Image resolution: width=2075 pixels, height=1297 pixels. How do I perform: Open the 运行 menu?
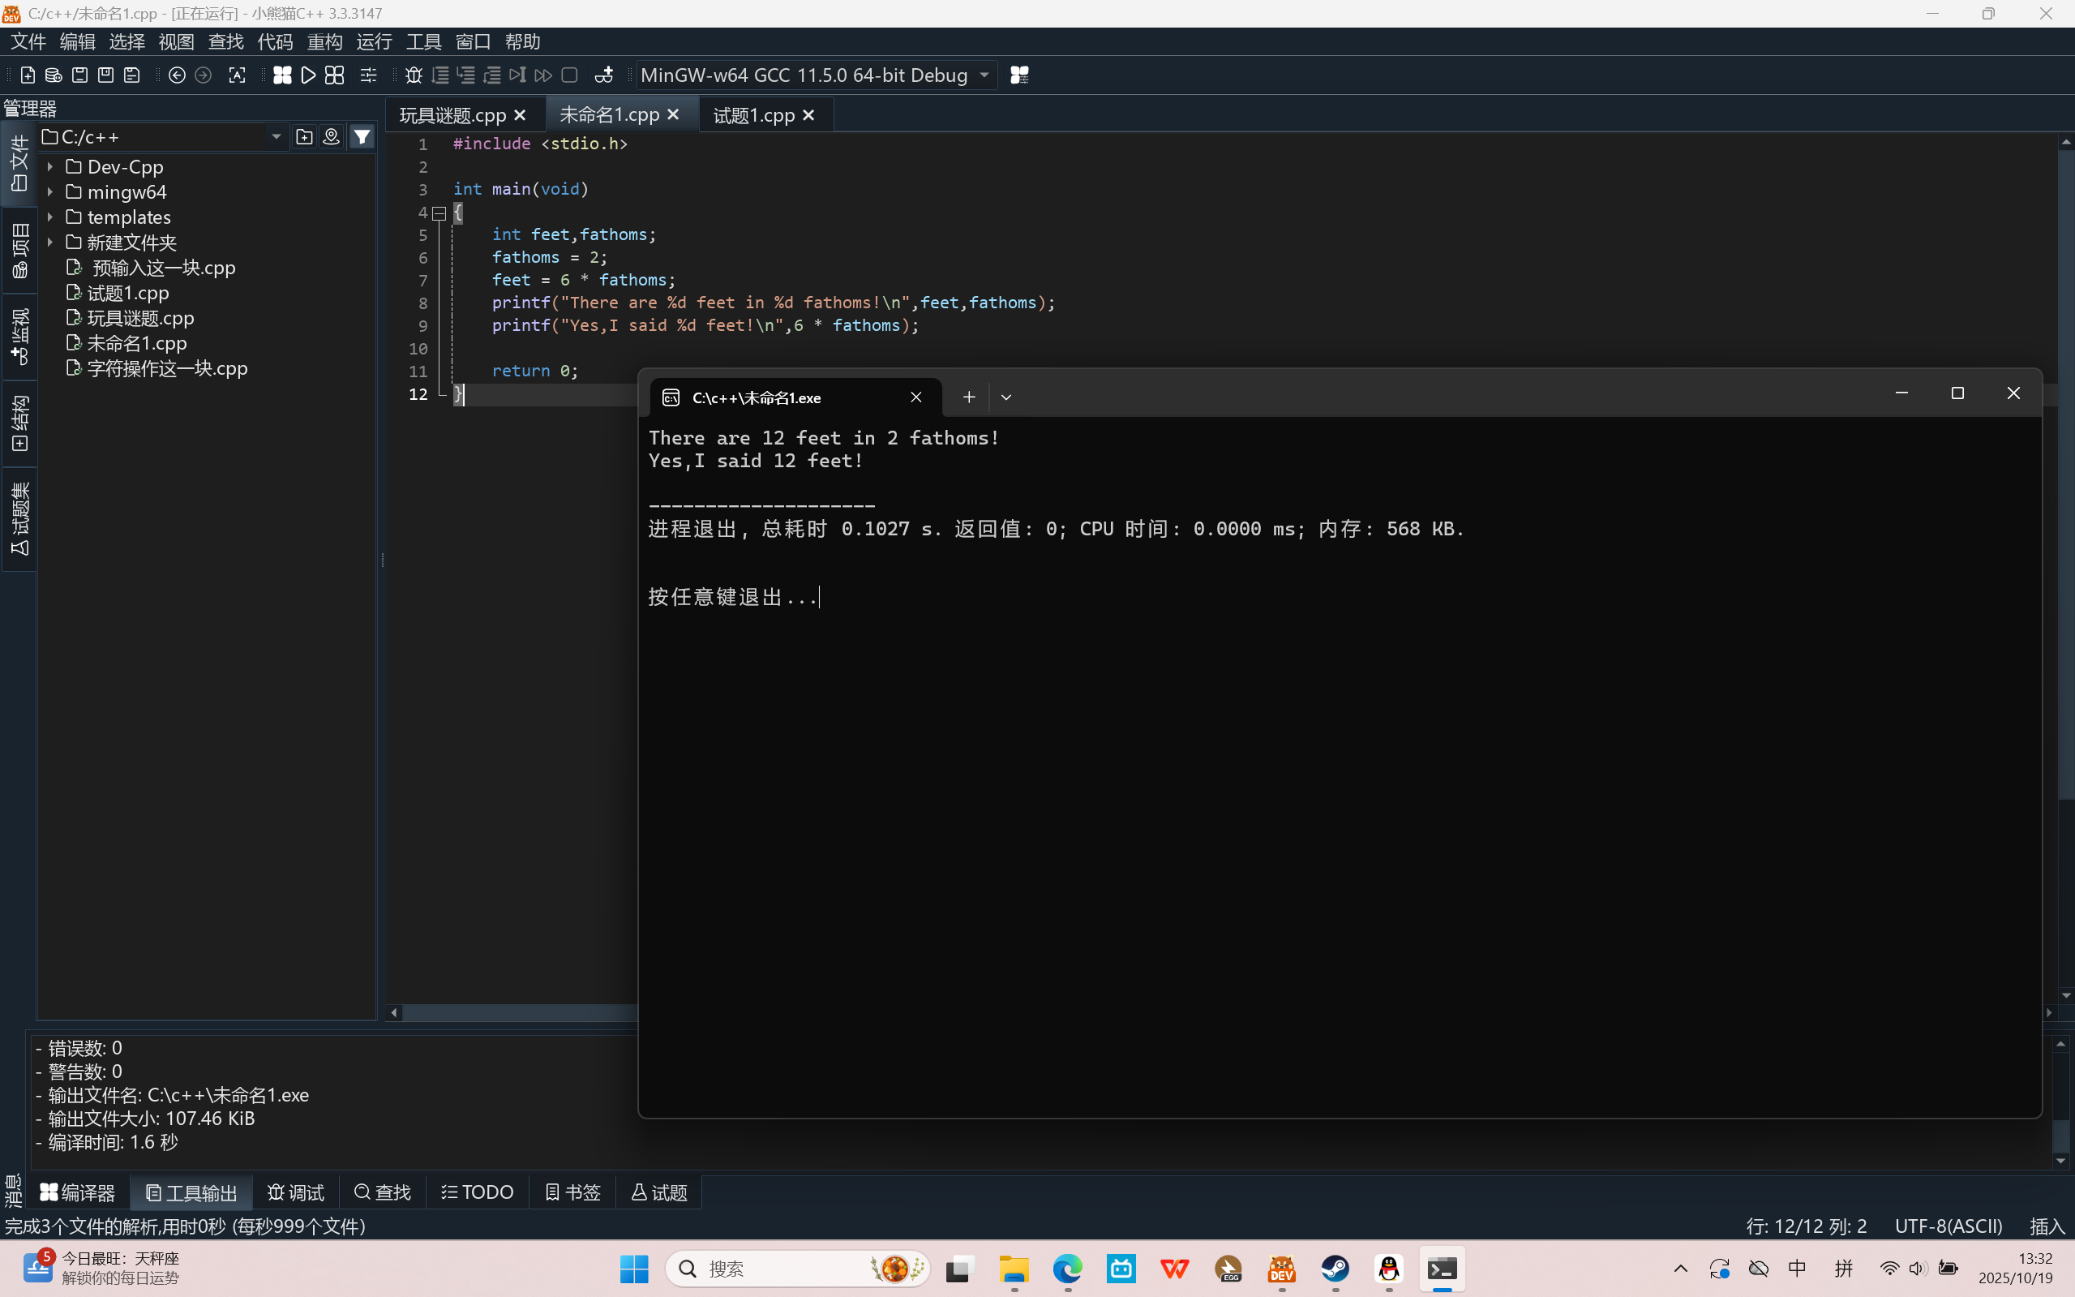374,42
